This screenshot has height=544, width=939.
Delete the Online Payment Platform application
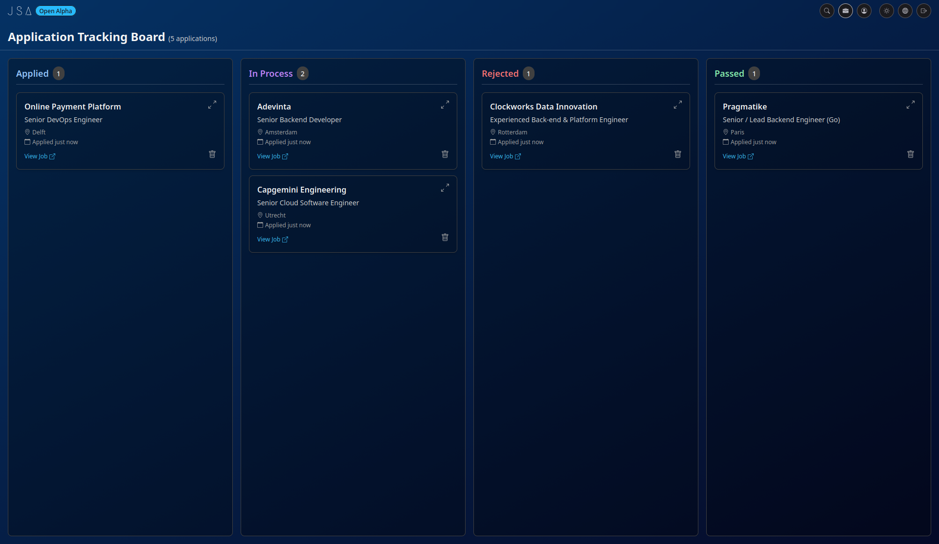click(212, 154)
